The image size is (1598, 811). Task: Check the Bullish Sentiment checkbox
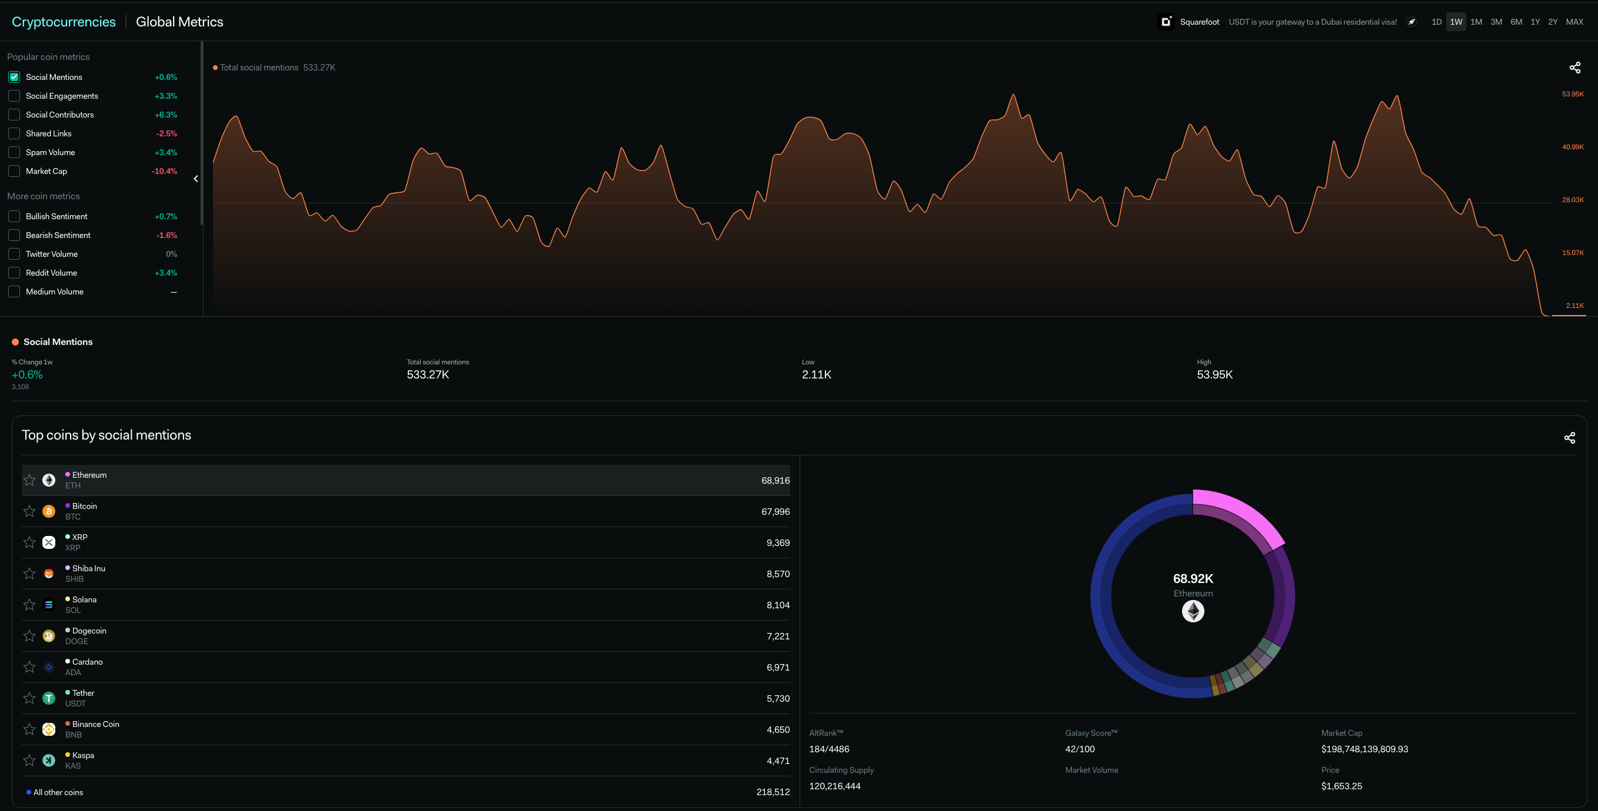[14, 216]
